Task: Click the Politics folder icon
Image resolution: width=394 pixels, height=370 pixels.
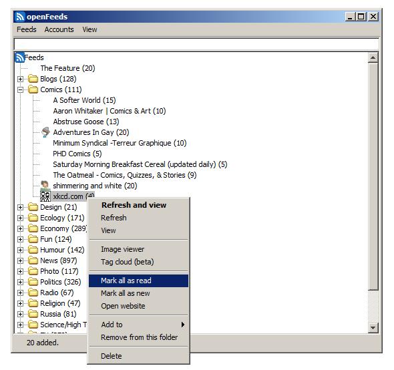Action: [x=33, y=282]
